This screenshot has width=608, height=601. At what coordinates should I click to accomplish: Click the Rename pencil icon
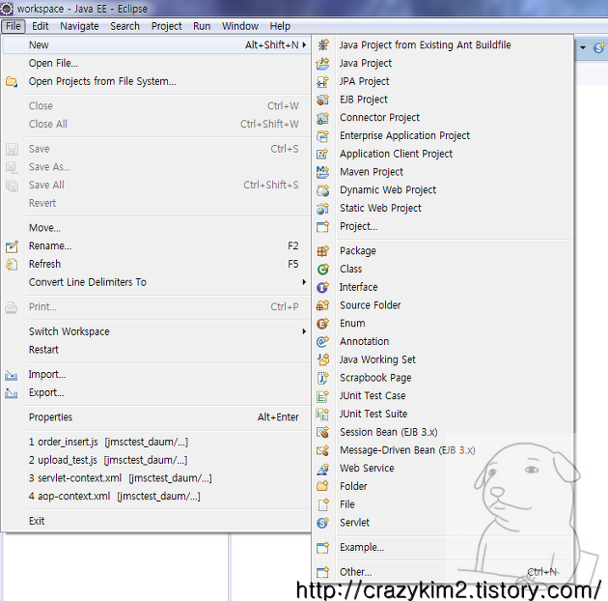[x=12, y=246]
